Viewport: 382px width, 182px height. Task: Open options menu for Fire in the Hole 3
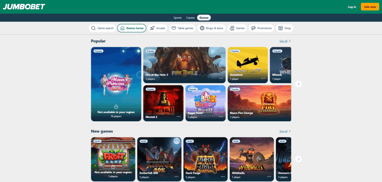221,78
